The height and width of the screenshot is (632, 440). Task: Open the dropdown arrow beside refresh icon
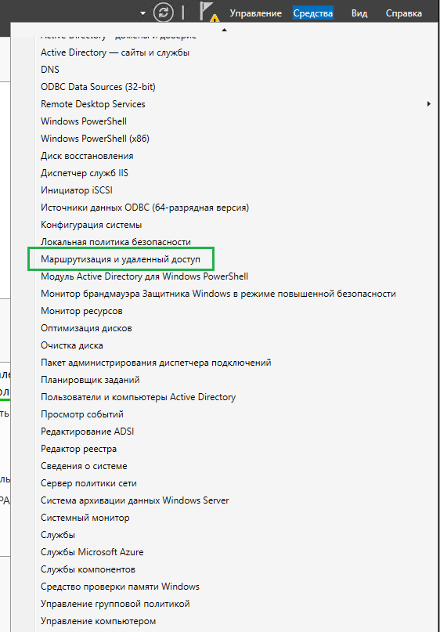pyautogui.click(x=142, y=13)
